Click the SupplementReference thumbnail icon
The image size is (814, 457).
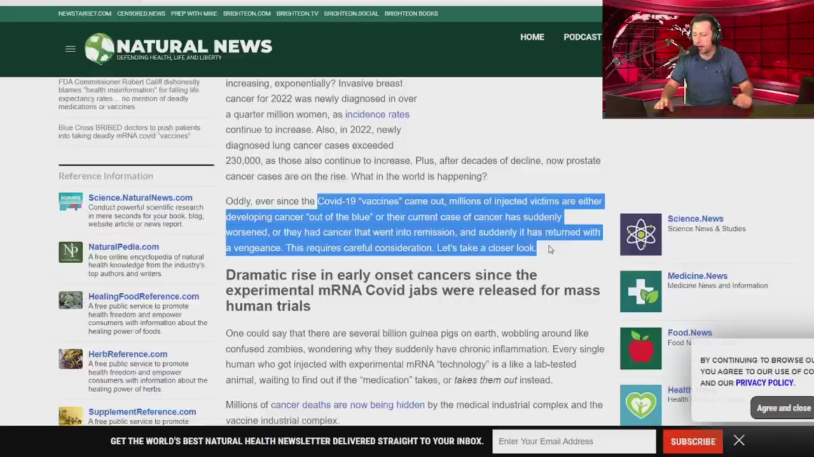(x=71, y=416)
